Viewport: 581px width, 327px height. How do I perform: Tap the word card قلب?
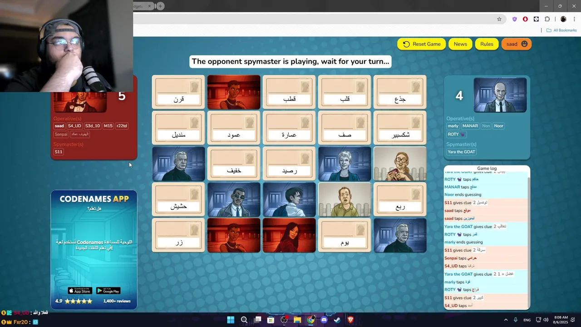[x=345, y=92]
